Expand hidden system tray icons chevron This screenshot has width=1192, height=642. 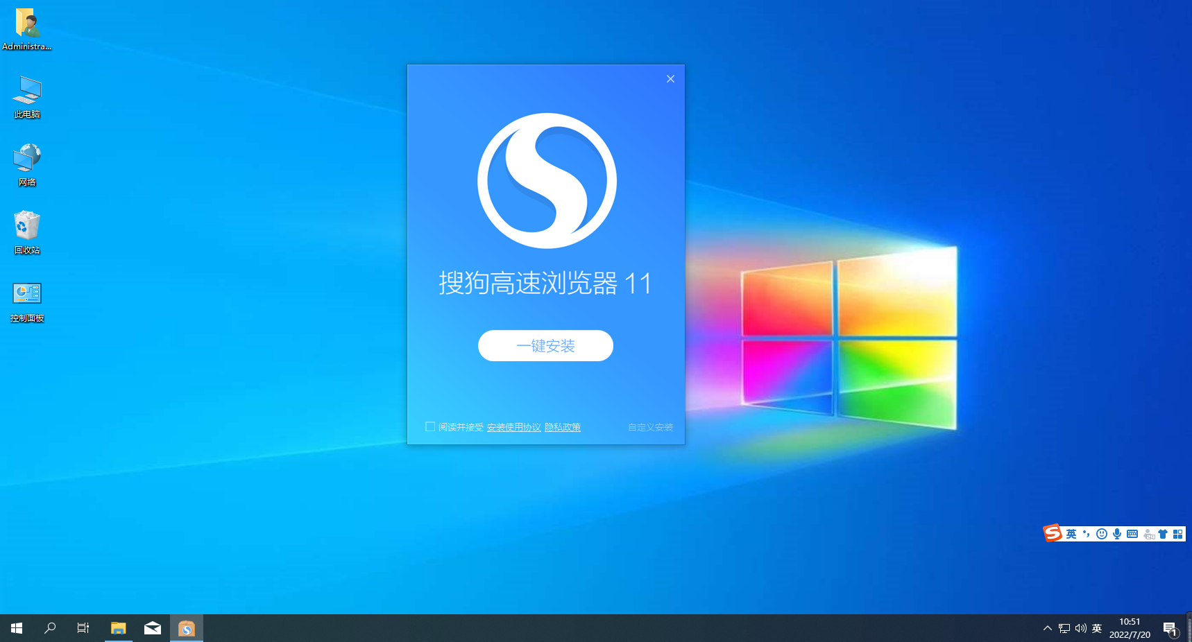(x=1048, y=628)
